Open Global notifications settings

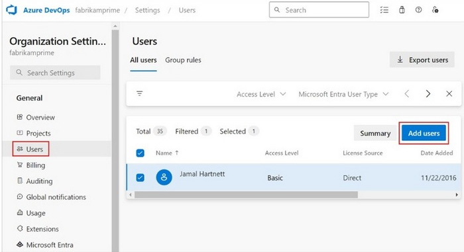pos(56,197)
